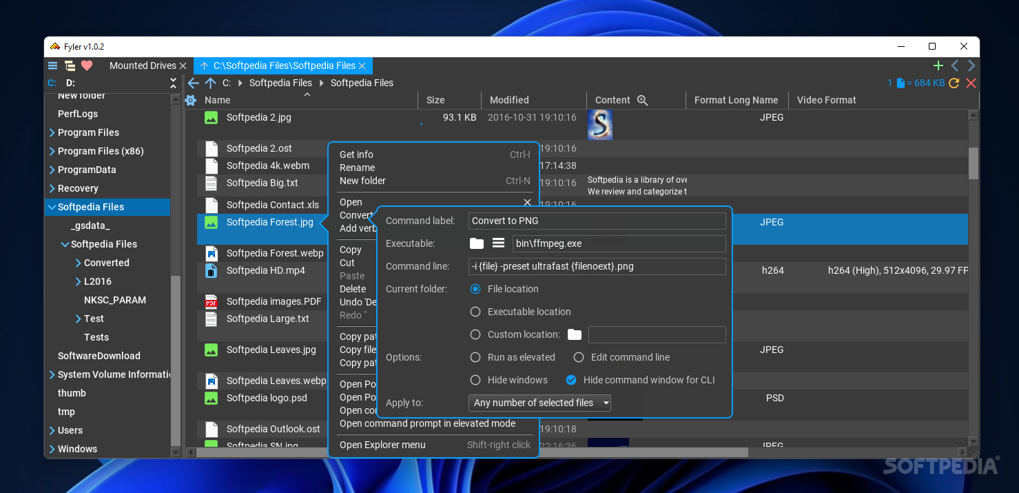Switch to drive C: button
The width and height of the screenshot is (1019, 493).
tap(52, 83)
